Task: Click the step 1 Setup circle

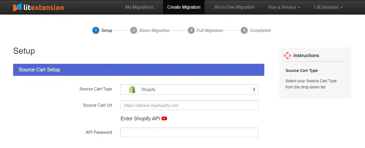Action: pyautogui.click(x=96, y=30)
